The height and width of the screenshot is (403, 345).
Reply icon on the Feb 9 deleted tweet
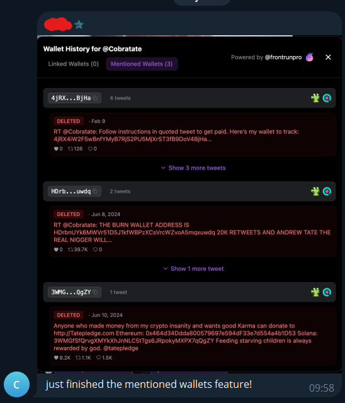point(90,149)
